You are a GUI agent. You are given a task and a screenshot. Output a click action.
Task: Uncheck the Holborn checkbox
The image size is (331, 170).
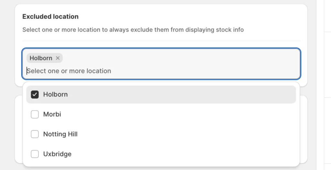click(x=35, y=95)
